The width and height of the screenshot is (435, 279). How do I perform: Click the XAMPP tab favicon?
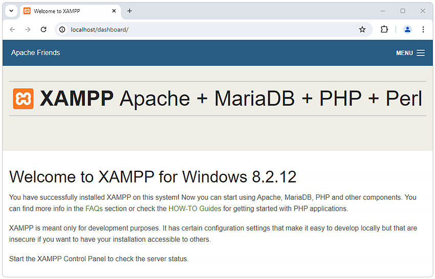[x=27, y=11]
